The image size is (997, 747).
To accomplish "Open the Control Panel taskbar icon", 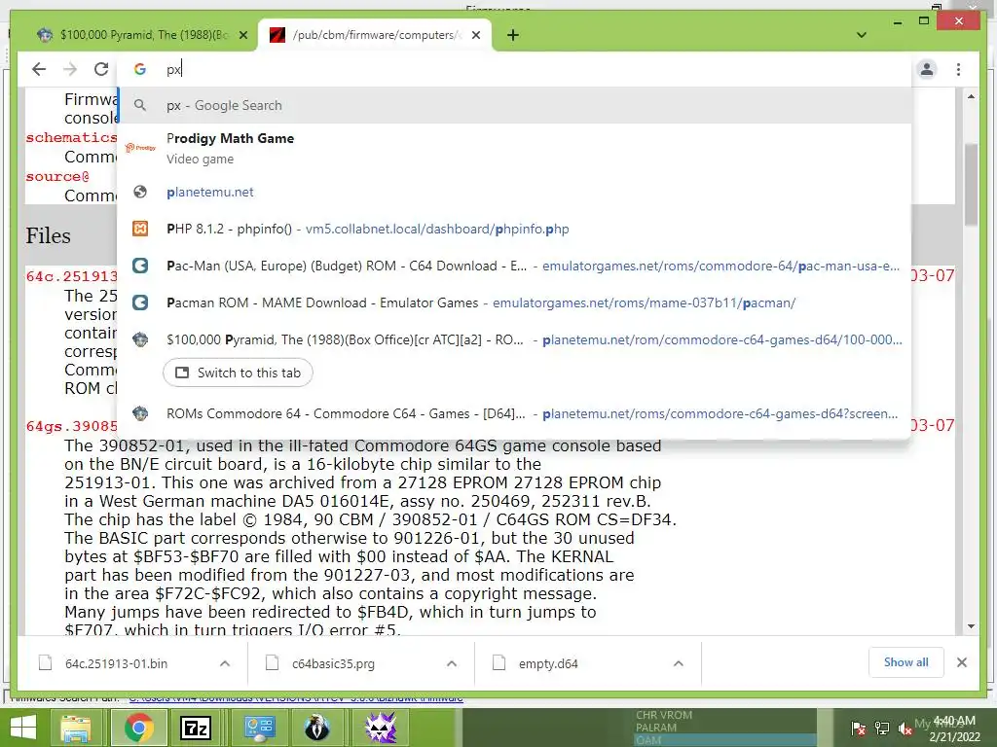I will [x=259, y=728].
